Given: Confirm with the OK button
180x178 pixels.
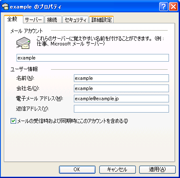Looking at the screenshot, I should click(77, 170).
